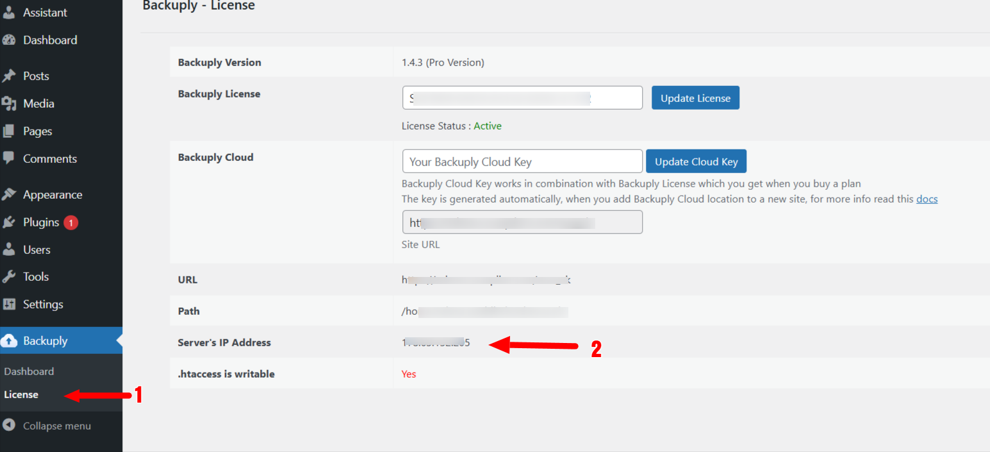Open the Settings menu item
The image size is (990, 452).
[43, 305]
